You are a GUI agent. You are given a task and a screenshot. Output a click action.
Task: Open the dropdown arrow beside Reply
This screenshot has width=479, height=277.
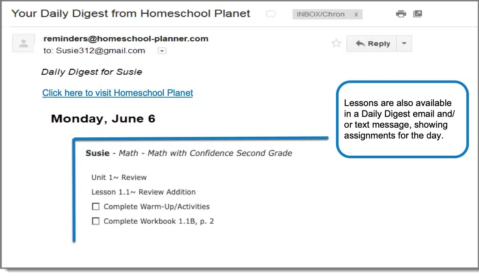[404, 43]
